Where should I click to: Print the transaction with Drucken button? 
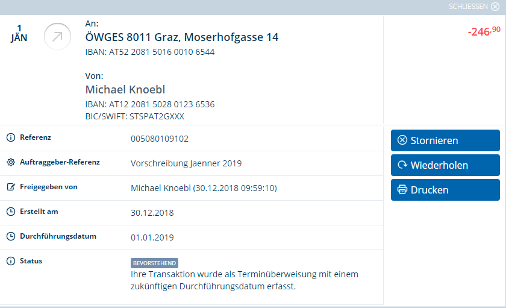(445, 190)
